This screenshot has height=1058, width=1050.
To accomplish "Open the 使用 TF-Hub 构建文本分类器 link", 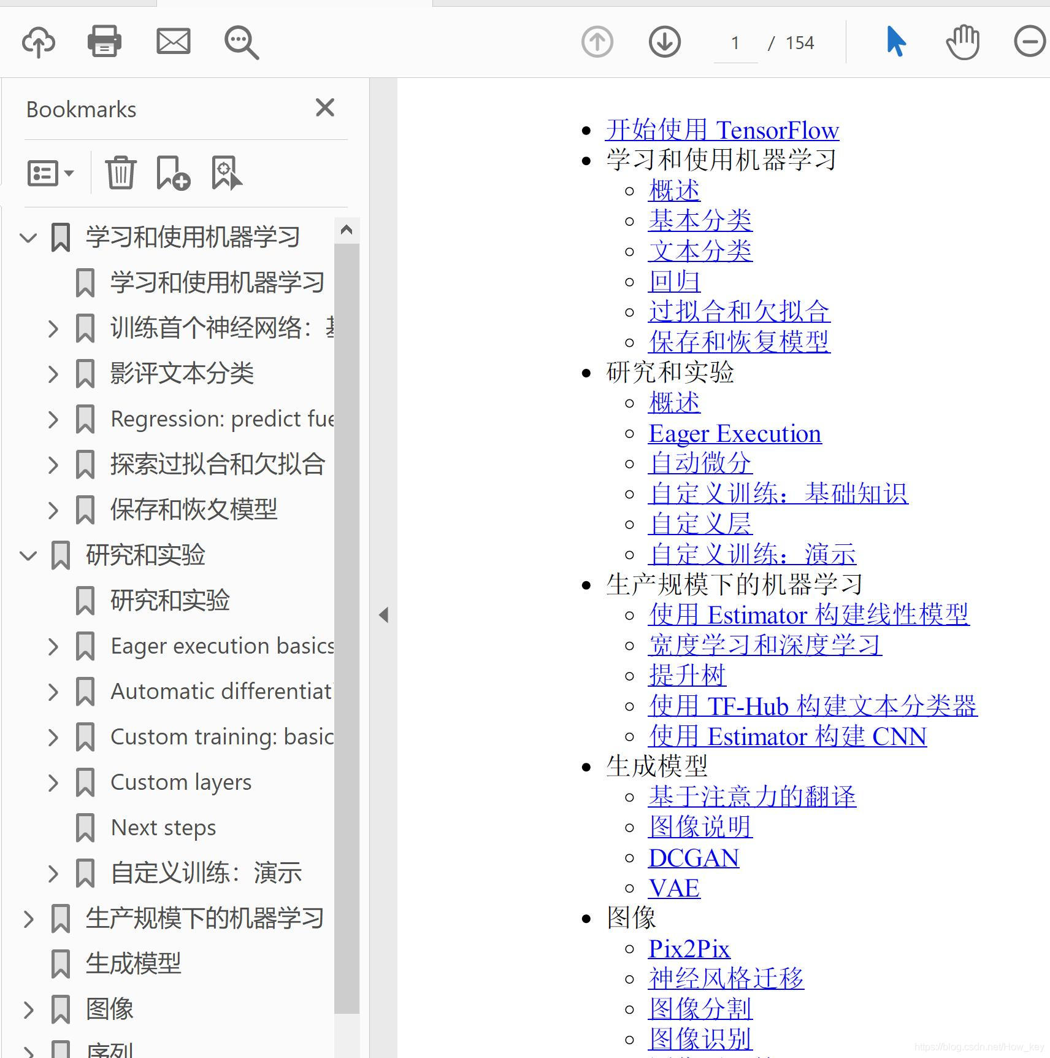I will point(813,706).
